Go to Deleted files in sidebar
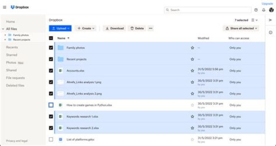The width and height of the screenshot is (276, 146). (x=15, y=85)
